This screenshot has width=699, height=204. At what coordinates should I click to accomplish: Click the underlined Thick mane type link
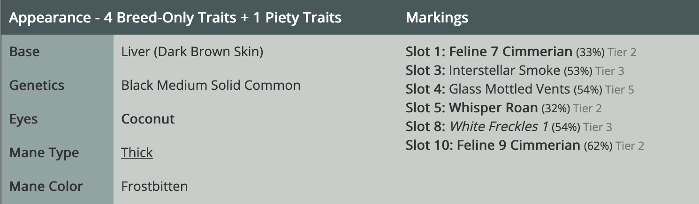click(x=137, y=153)
